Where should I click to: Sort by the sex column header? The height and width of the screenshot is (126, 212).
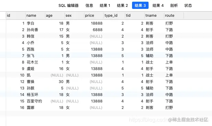[74, 15]
